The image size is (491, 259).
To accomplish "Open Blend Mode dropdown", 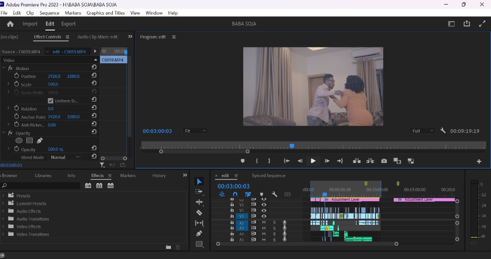I will pyautogui.click(x=65, y=157).
